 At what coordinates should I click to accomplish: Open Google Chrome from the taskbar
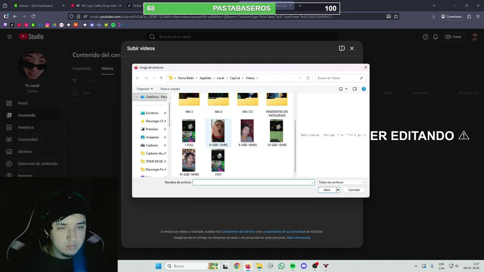237,266
